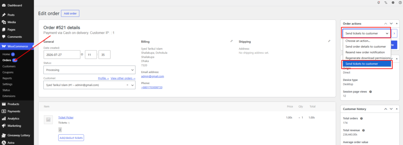Click the Add/deduct tickets button

[71, 138]
